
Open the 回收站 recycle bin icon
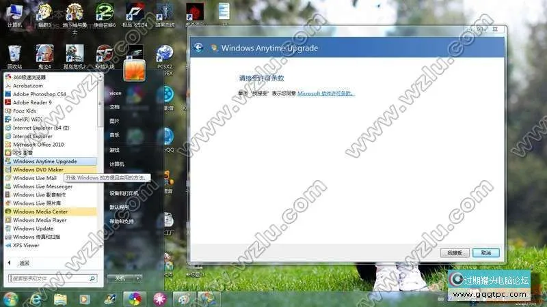pos(14,57)
